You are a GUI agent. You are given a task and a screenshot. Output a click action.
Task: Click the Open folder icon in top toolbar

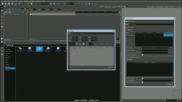click(6, 4)
